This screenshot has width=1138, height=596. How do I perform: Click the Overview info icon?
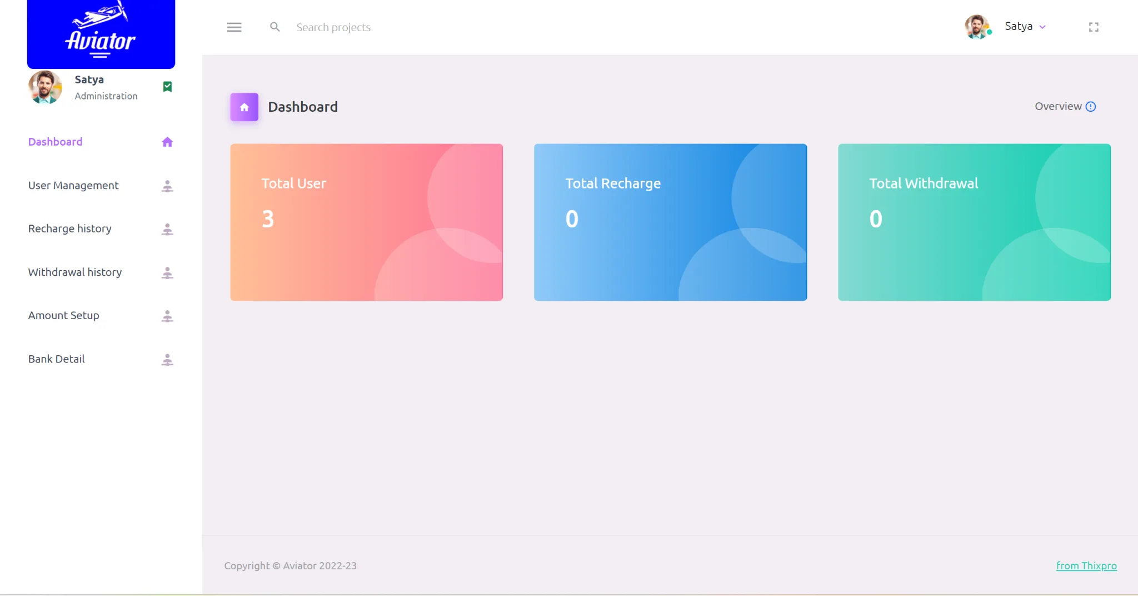(1091, 107)
